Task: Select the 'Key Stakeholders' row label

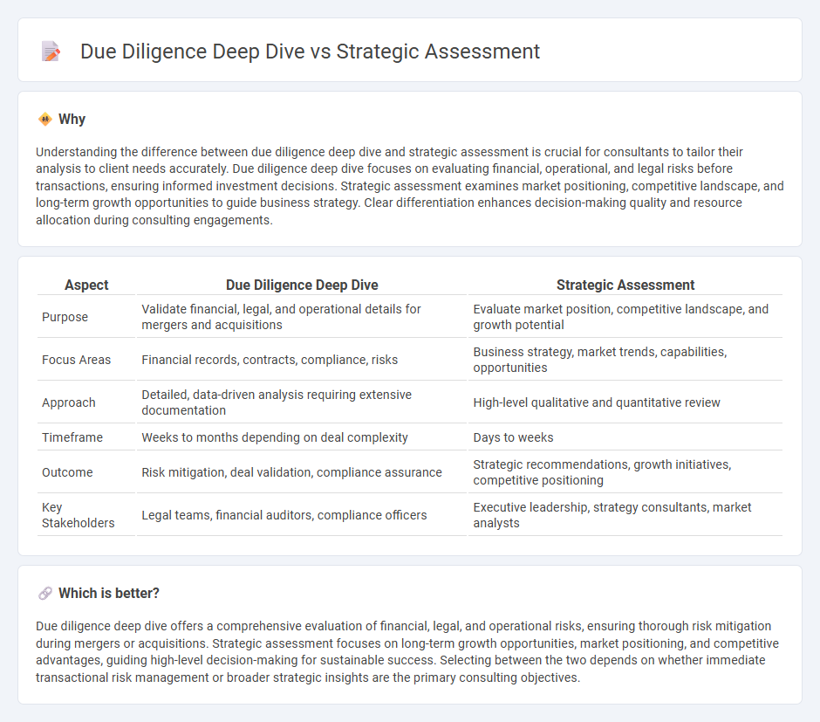Action: pyautogui.click(x=78, y=515)
